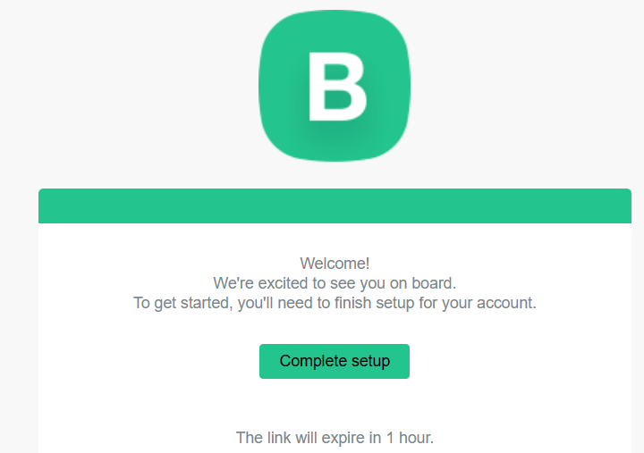Click the word "Complete" on the green button
644x453 pixels.
tap(313, 361)
